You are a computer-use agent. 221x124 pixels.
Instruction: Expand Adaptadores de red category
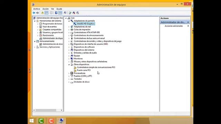pyautogui.click(x=69, y=27)
